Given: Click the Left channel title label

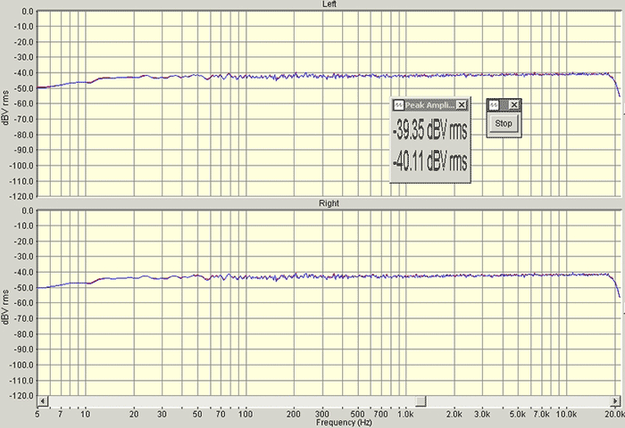Looking at the screenshot, I should (x=329, y=4).
